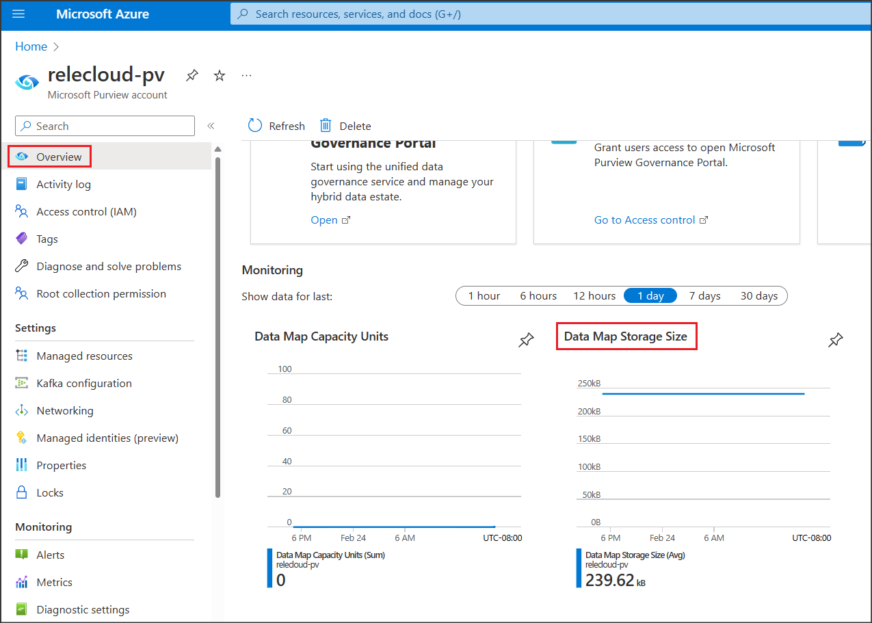Open the more options ellipsis
The image size is (872, 623).
click(247, 75)
